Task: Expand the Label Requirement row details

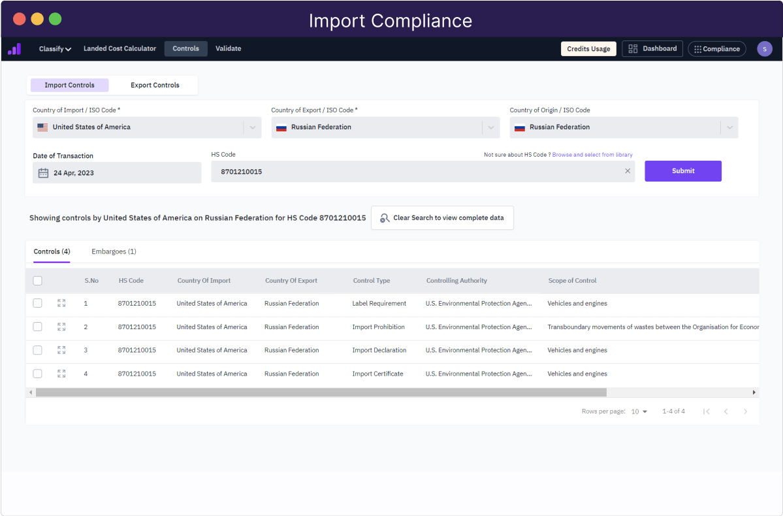Action: click(61, 303)
